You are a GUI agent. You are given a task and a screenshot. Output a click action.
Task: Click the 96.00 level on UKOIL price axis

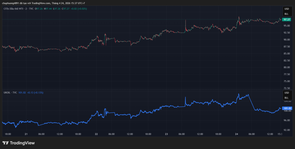[287, 120]
